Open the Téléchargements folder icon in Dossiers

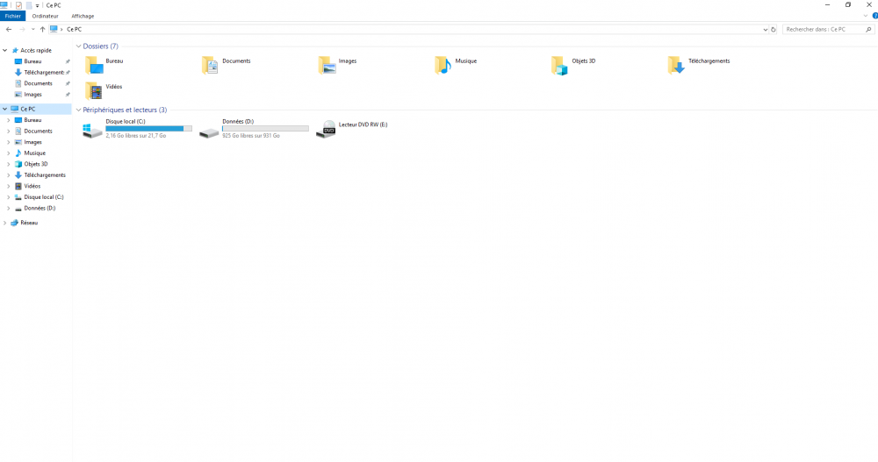(x=676, y=66)
